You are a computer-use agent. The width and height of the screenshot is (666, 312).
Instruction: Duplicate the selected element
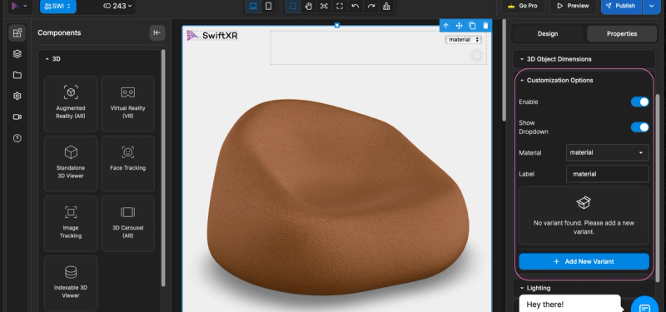[x=472, y=26]
